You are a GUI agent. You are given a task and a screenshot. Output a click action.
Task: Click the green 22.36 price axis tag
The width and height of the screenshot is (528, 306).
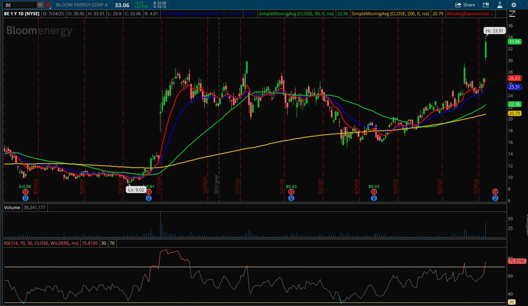[x=515, y=104]
